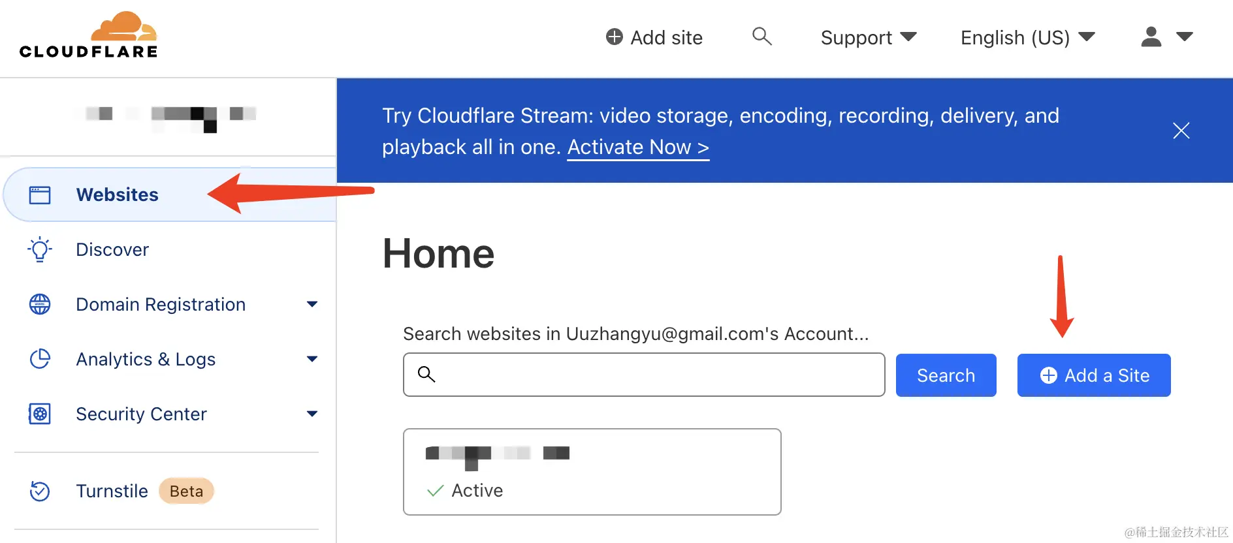
Task: Click the websites search input field
Action: point(653,375)
